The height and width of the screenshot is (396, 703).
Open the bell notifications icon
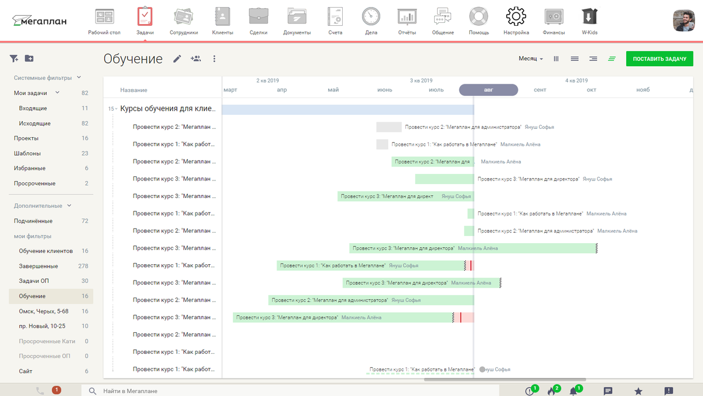[574, 390]
